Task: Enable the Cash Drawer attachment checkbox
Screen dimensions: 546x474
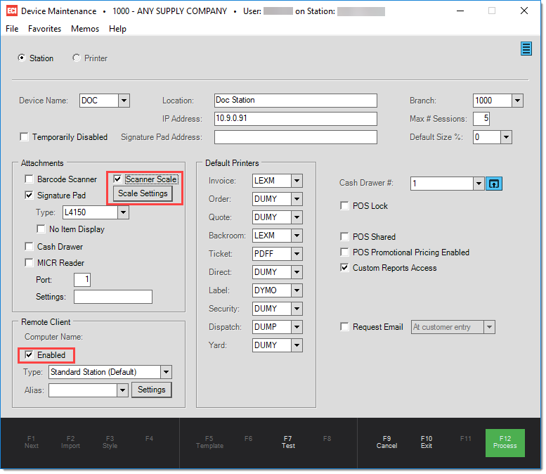Action: (x=30, y=248)
